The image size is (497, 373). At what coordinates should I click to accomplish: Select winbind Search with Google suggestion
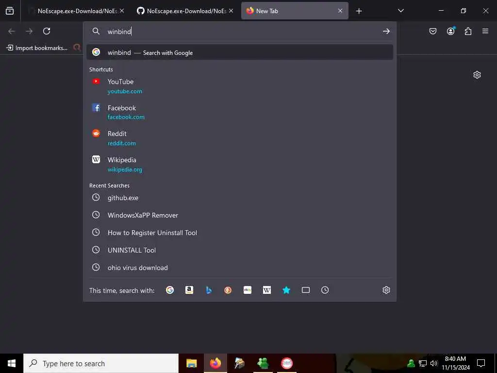[x=240, y=52]
